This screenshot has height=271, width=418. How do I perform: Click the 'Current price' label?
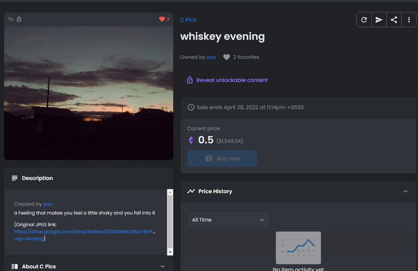[203, 129]
